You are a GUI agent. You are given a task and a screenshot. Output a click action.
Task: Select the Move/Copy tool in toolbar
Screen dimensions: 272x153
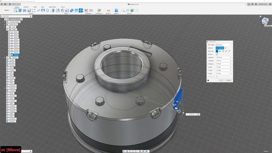pyautogui.click(x=81, y=10)
